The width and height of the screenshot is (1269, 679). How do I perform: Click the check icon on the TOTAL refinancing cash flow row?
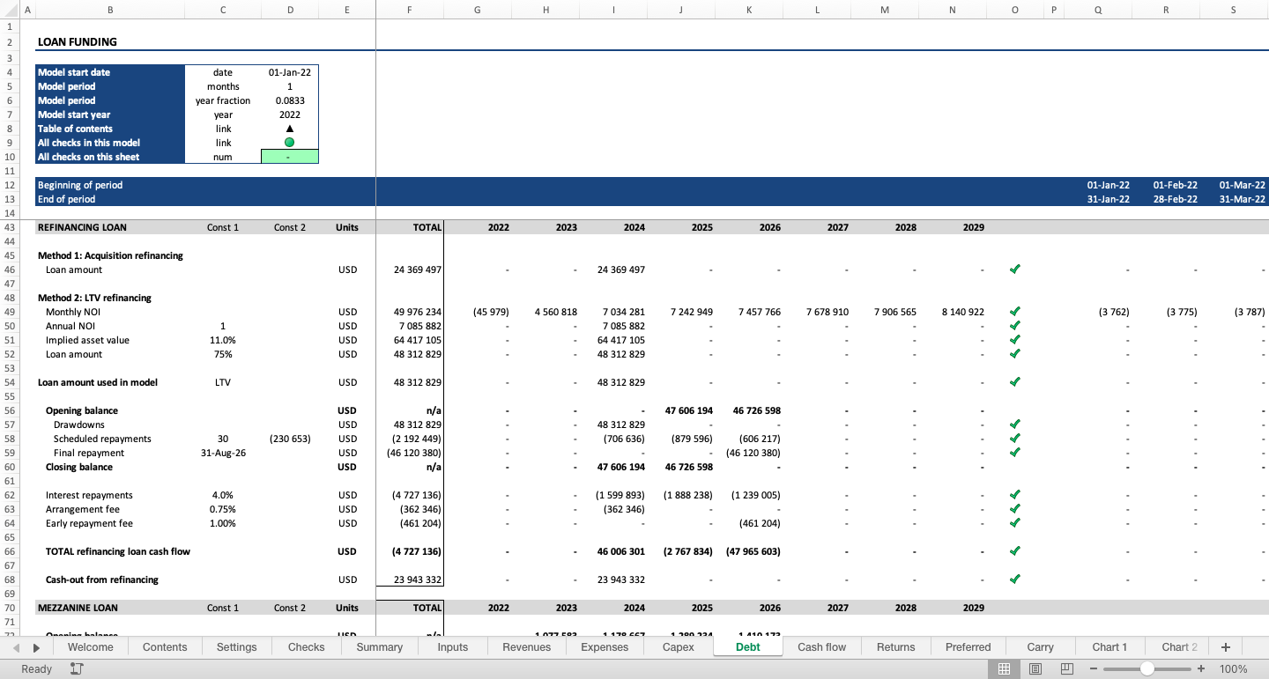(1014, 551)
